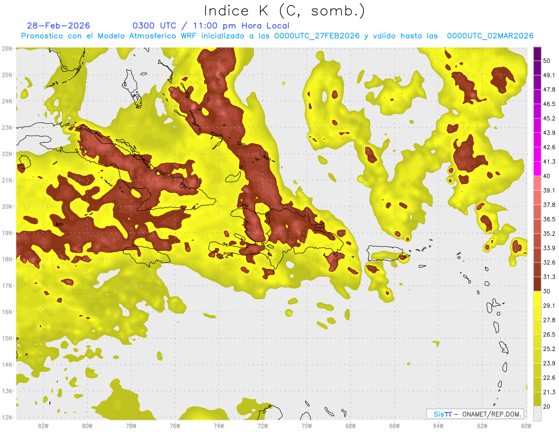Click the "16N" latitude label
559x432 pixels.
pos(7,312)
